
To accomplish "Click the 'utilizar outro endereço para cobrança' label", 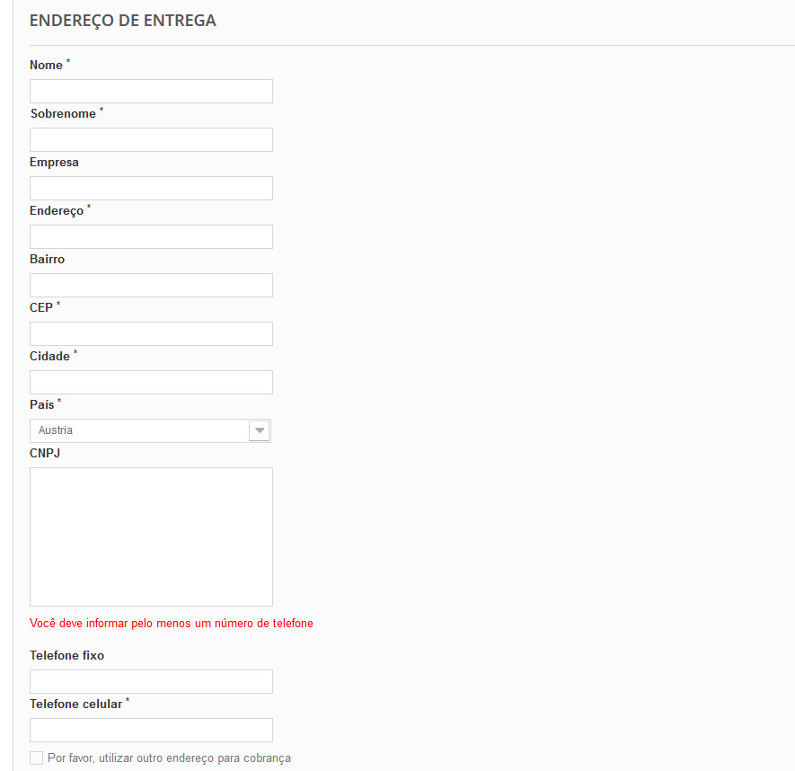I will pos(169,758).
